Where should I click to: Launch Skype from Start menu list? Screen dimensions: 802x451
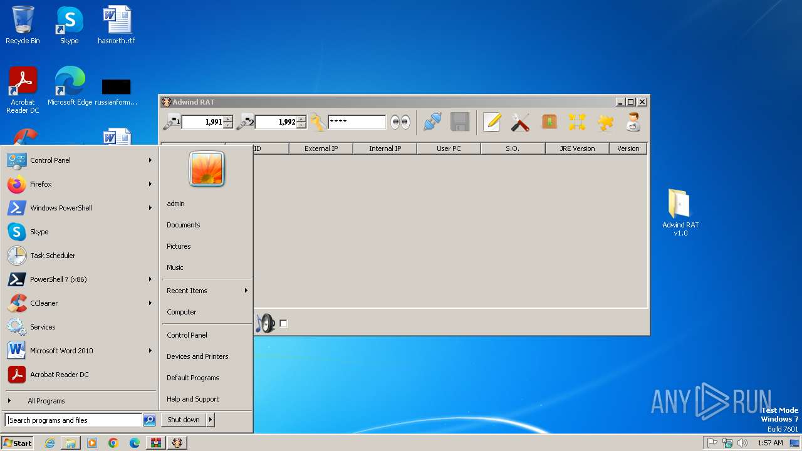click(x=80, y=232)
